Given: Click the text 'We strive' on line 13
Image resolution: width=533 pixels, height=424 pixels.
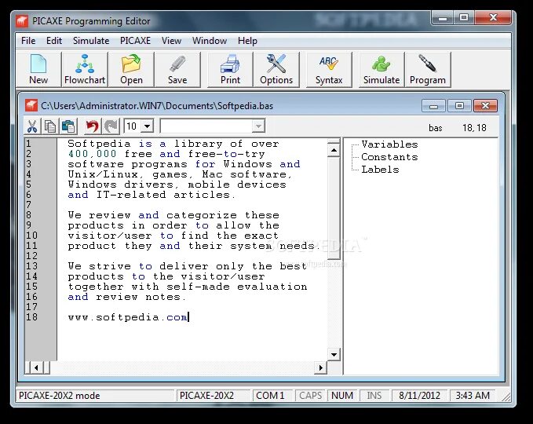Looking at the screenshot, I should (99, 266).
